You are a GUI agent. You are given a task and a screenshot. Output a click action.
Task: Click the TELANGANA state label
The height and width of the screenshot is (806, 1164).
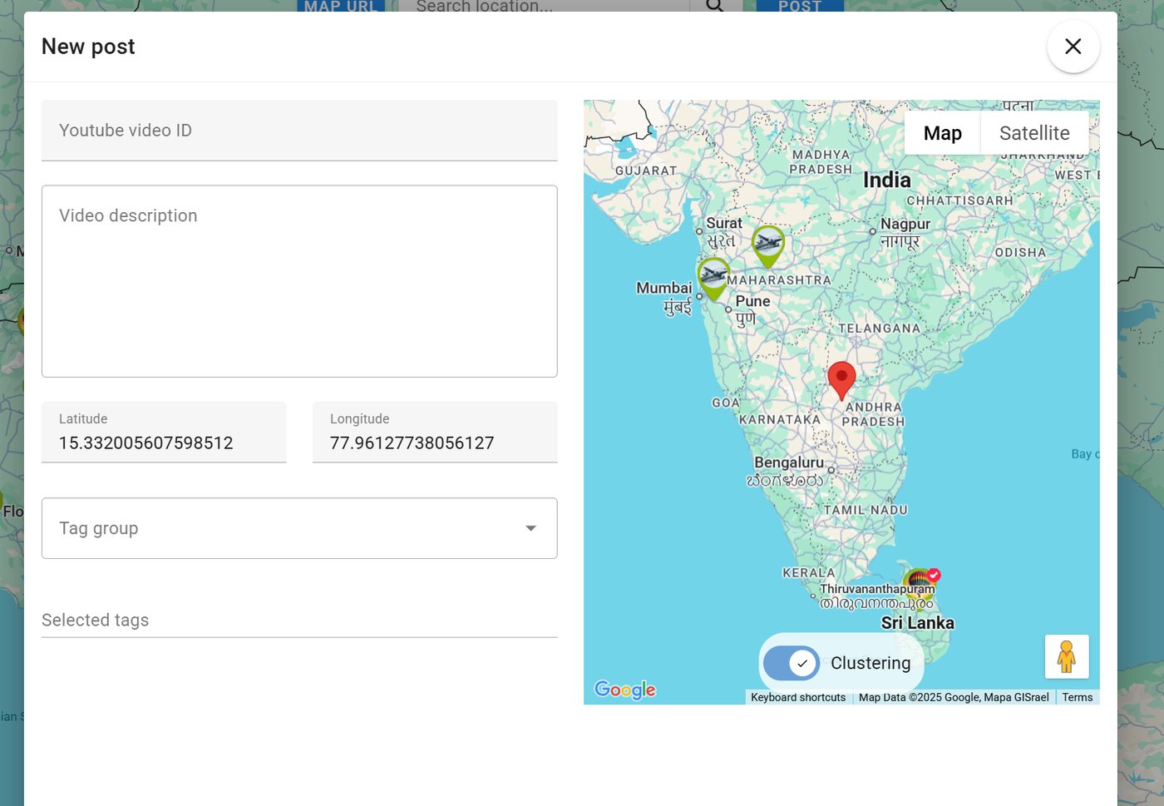(880, 329)
